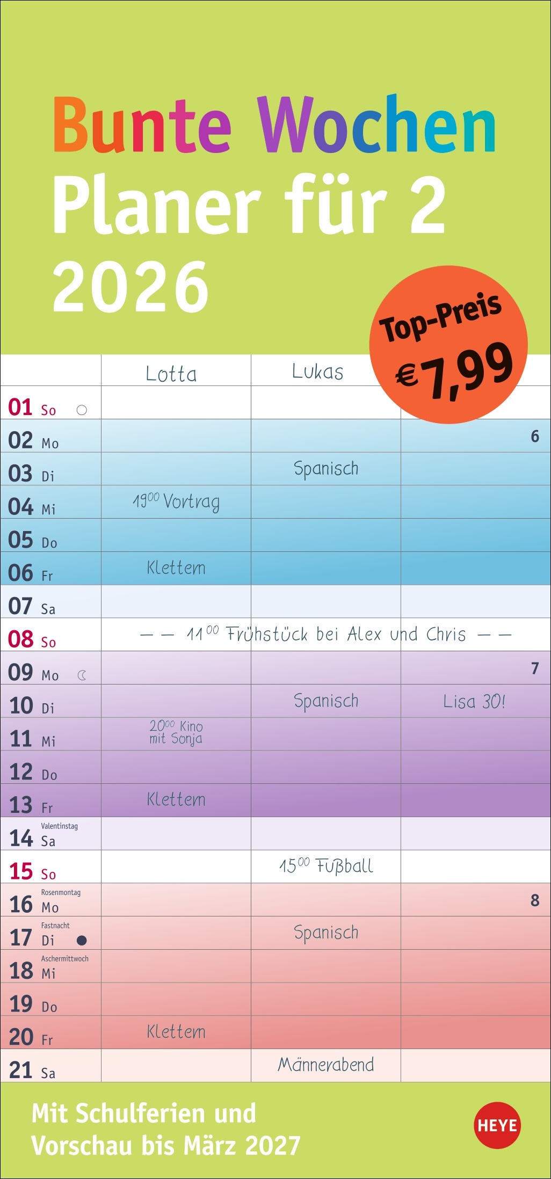This screenshot has width=551, height=1179.
Task: Click the Männerabend entry on day 21
Action: (326, 1064)
